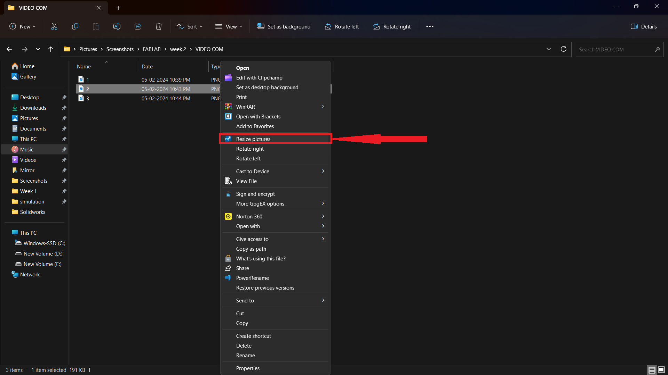Screen dimensions: 668x375
Task: Click the Cut scissors icon in toolbar
Action: [54, 26]
